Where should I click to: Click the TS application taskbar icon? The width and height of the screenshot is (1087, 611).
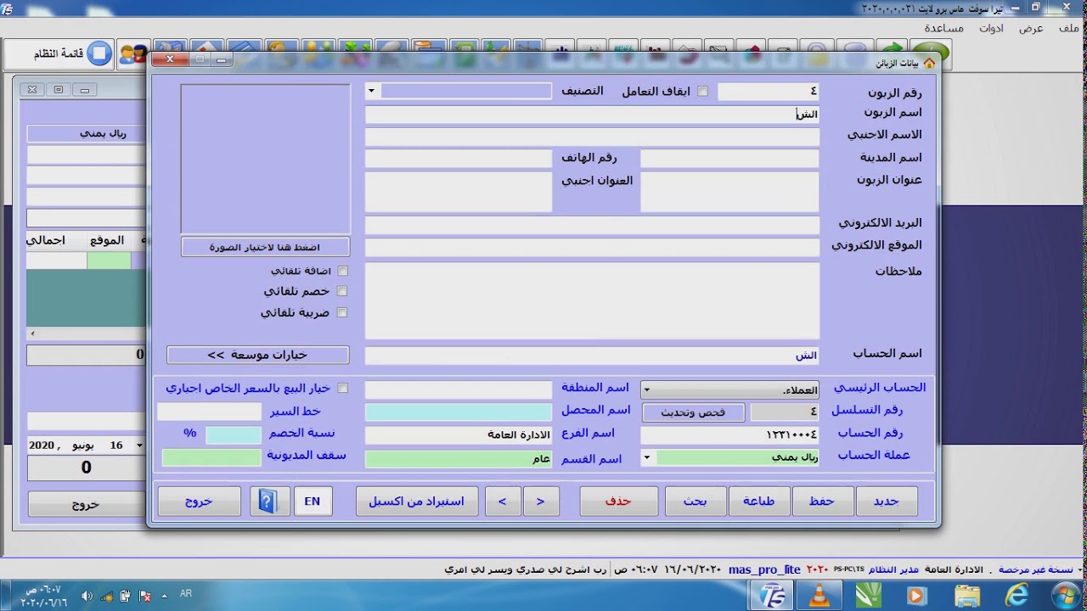tap(772, 596)
